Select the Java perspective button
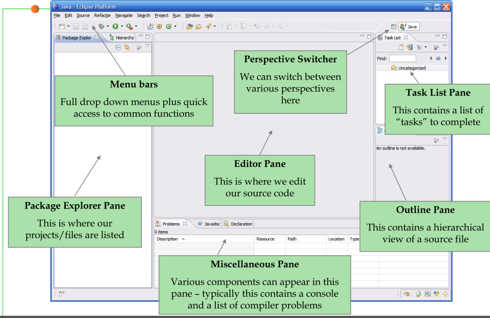Screen dimensions: 490x318 pos(409,27)
